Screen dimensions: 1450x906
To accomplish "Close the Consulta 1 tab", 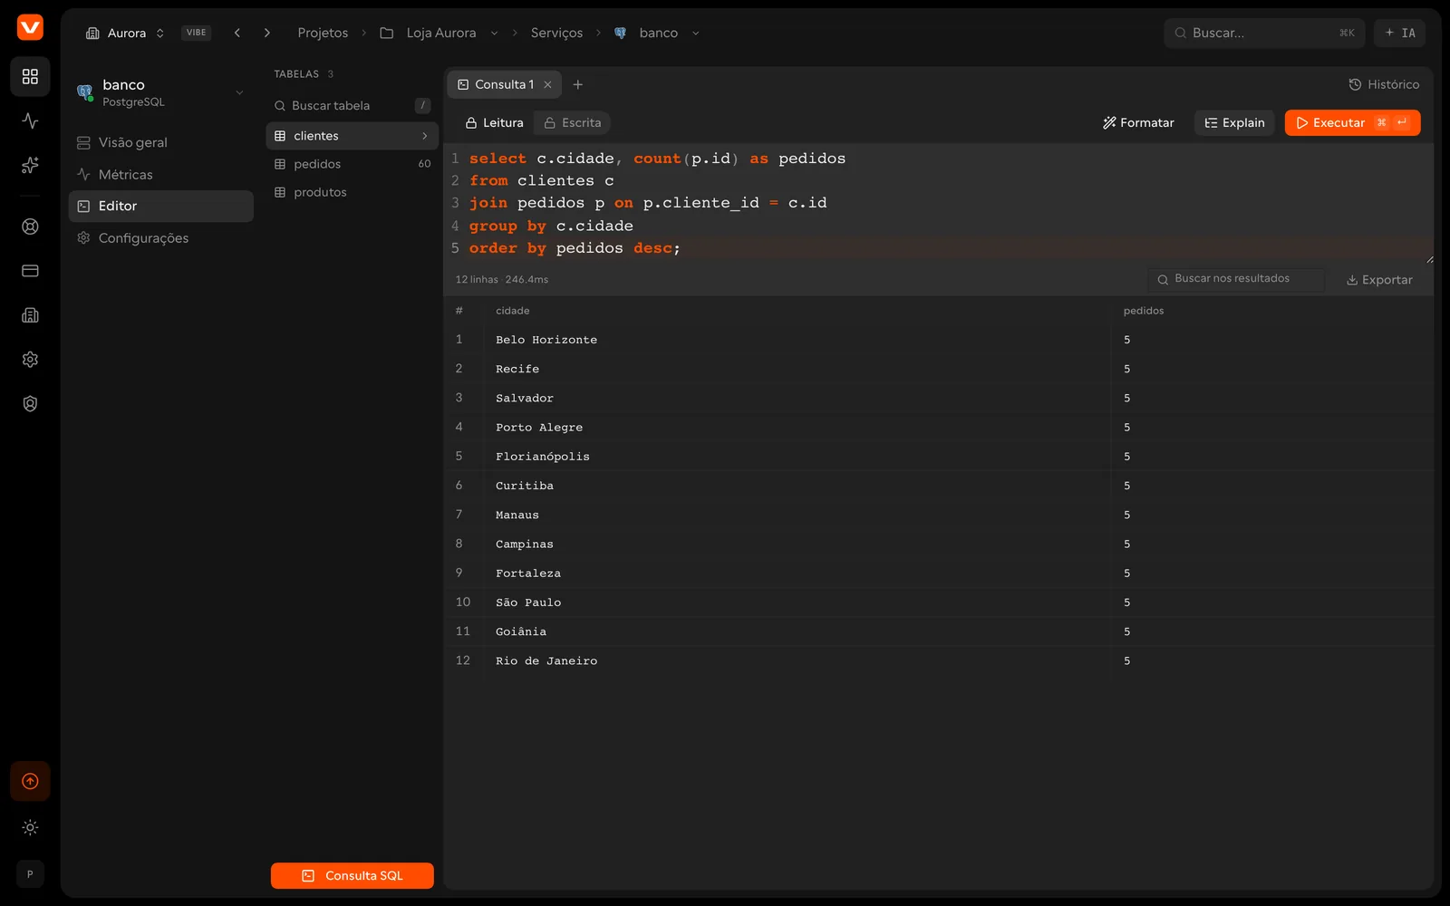I will 547,84.
